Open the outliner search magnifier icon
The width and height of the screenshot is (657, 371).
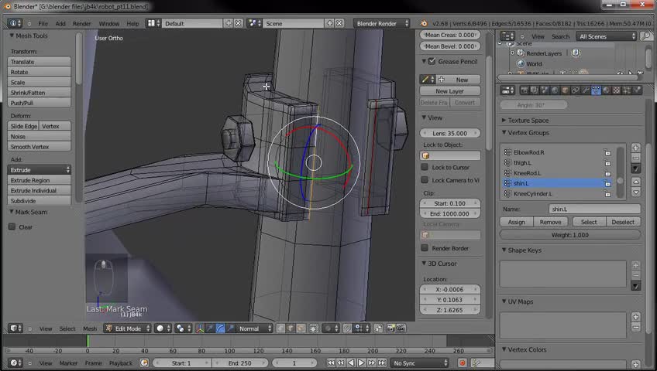(x=647, y=36)
